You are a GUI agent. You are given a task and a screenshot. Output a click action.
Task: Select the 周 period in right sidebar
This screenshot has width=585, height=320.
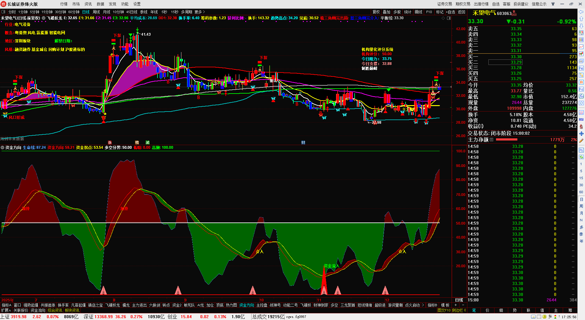click(581, 206)
